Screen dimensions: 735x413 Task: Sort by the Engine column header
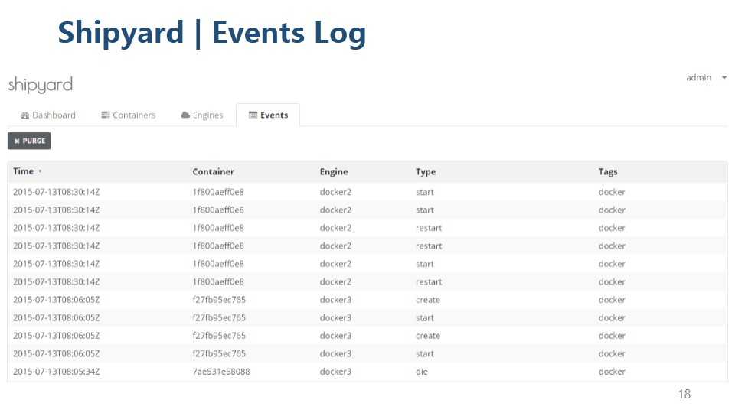(334, 172)
